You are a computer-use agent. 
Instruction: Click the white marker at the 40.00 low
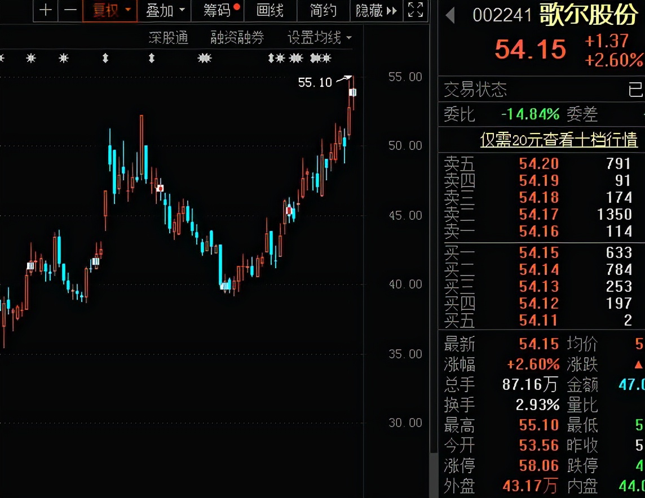point(226,286)
